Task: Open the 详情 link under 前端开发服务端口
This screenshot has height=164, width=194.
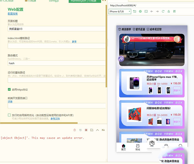Action: [10, 101]
